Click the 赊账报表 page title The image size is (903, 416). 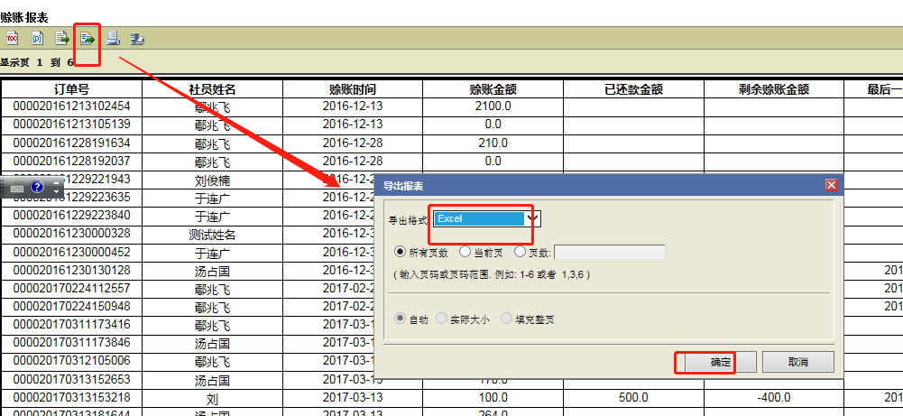[23, 17]
